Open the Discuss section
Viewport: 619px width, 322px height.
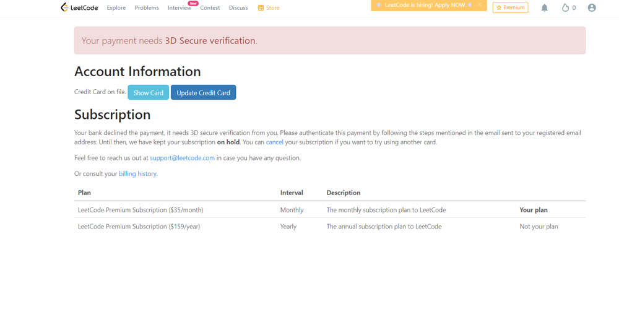click(x=238, y=8)
